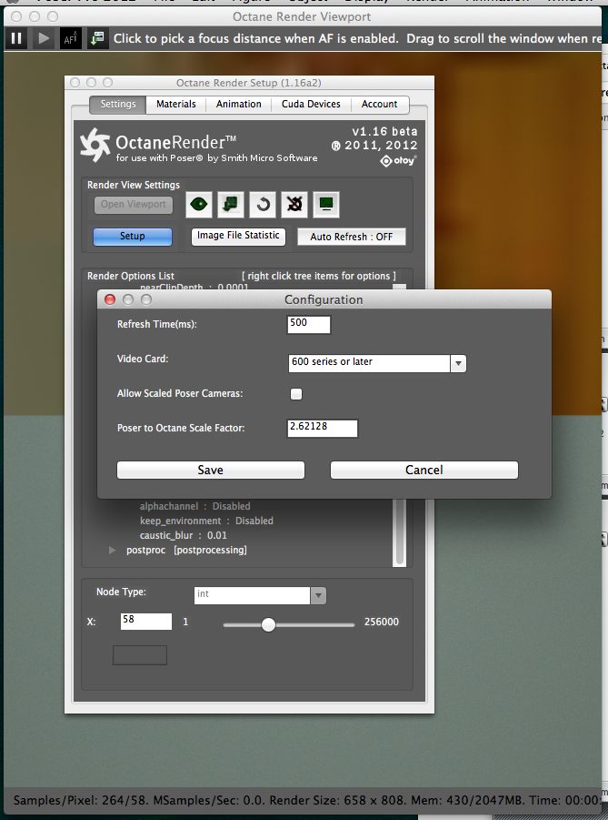Click 'Render Size: 658 x 808' in status bar
608x820 pixels.
(x=337, y=800)
